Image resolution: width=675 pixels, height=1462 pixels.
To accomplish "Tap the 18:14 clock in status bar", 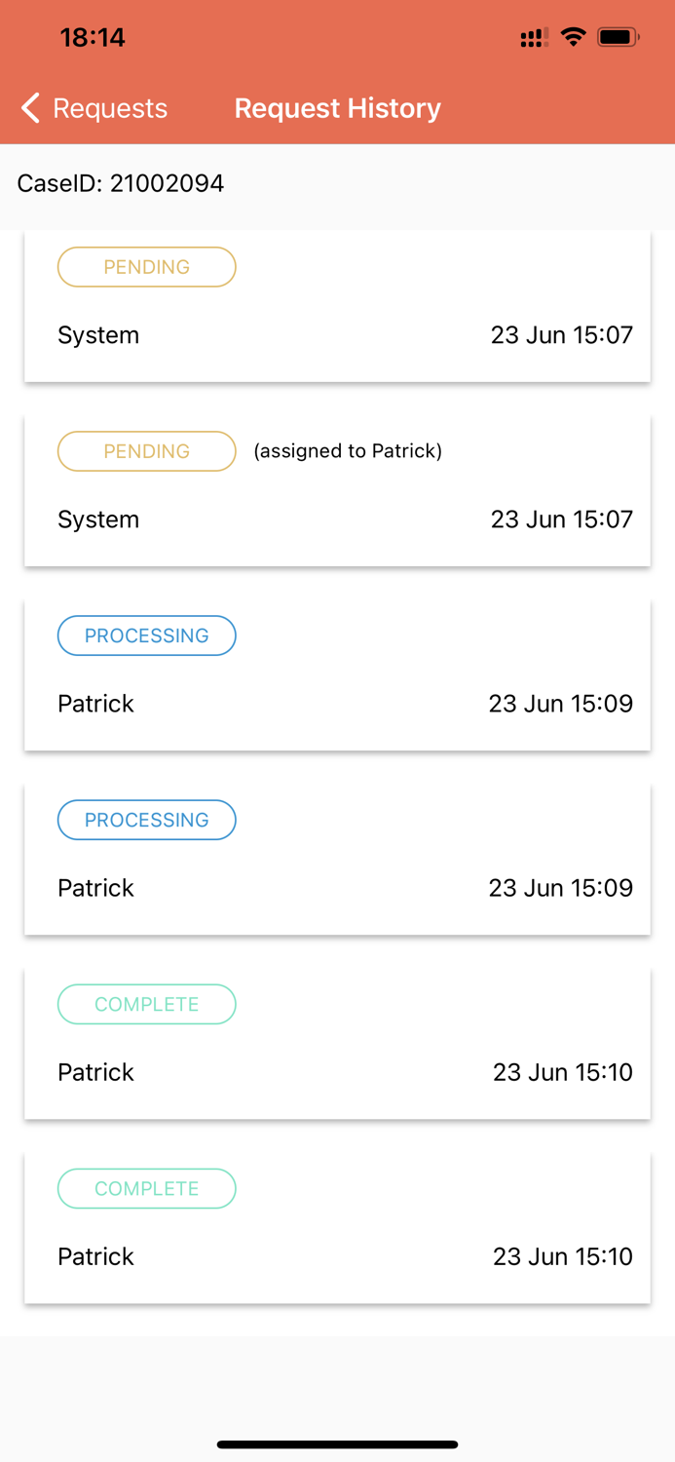I will [x=94, y=37].
